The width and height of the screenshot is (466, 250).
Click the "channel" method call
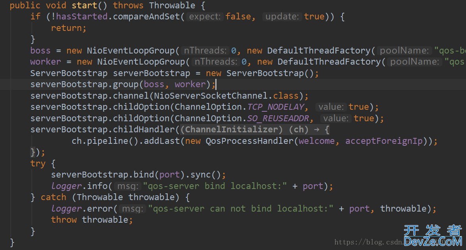tap(131, 96)
